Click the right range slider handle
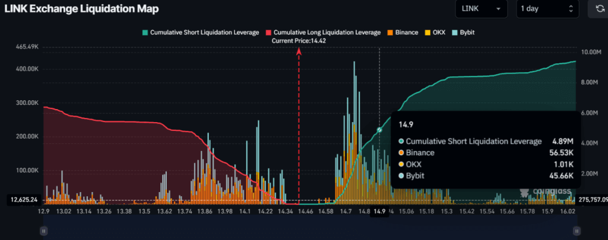The width and height of the screenshot is (608, 240). point(576,231)
